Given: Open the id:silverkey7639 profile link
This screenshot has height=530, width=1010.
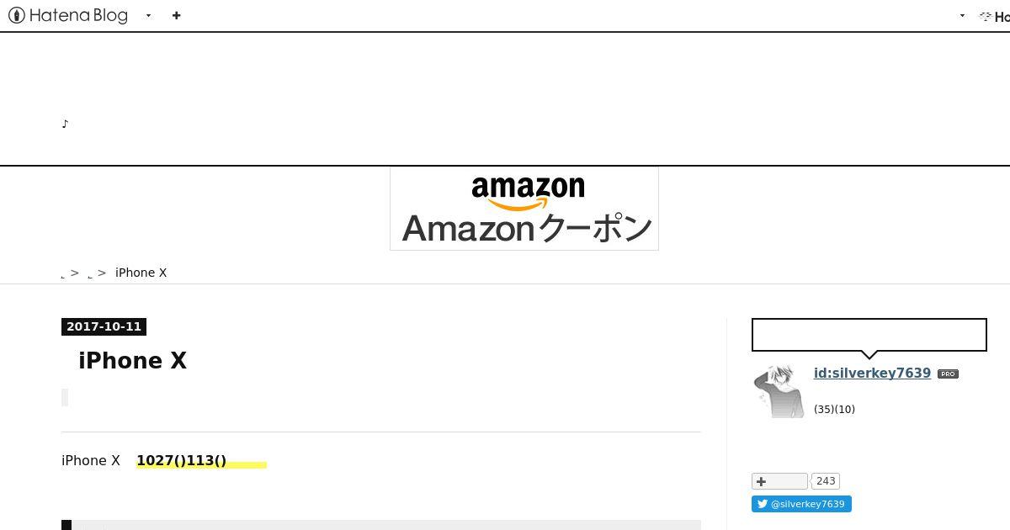Looking at the screenshot, I should [872, 374].
